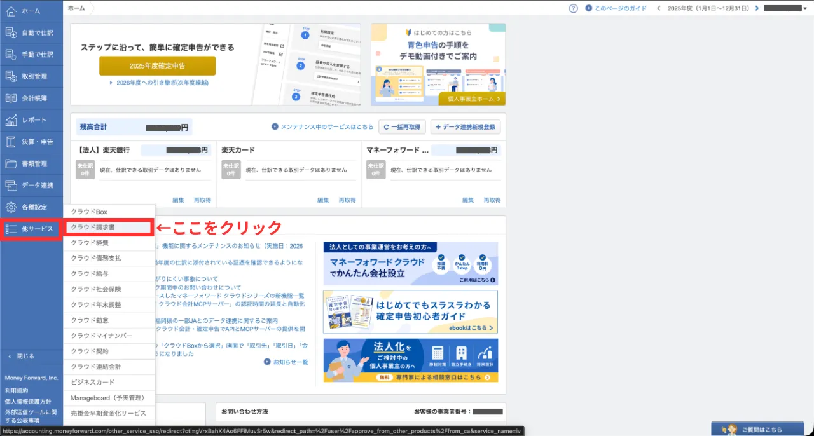
Task: Select クラウド年末調整 in the menu
Action: coord(109,304)
